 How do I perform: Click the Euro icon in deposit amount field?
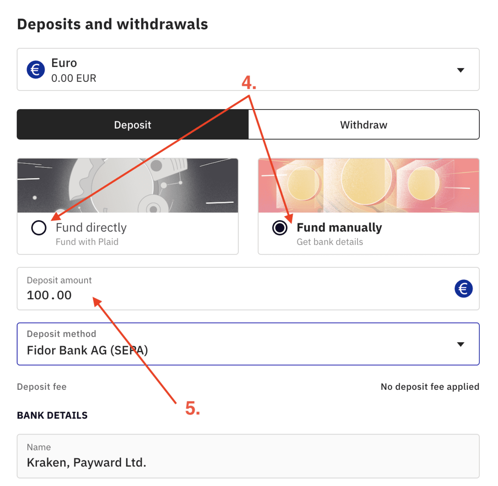click(463, 289)
